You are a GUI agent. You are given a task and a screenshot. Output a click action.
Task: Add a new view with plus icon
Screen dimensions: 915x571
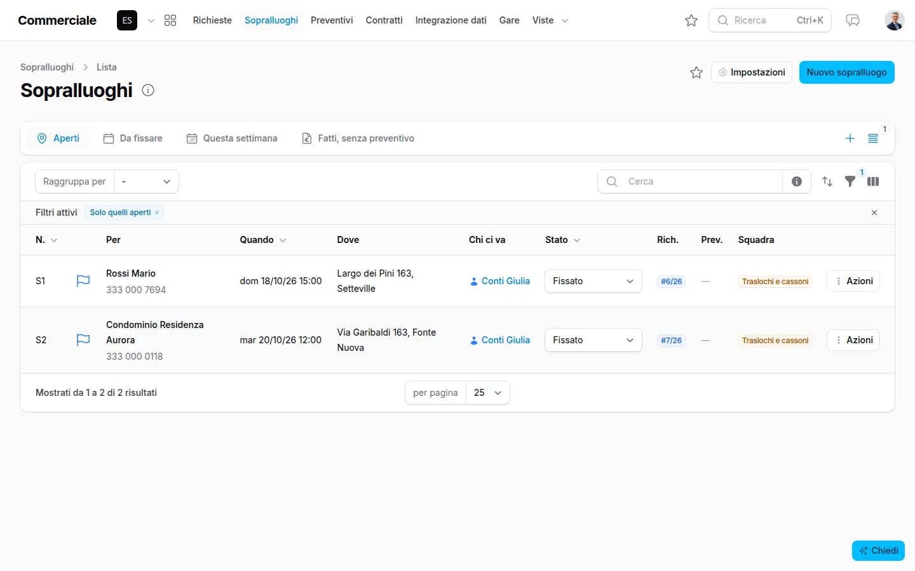coord(850,138)
